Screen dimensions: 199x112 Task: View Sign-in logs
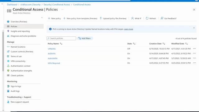[x=16, y=86]
